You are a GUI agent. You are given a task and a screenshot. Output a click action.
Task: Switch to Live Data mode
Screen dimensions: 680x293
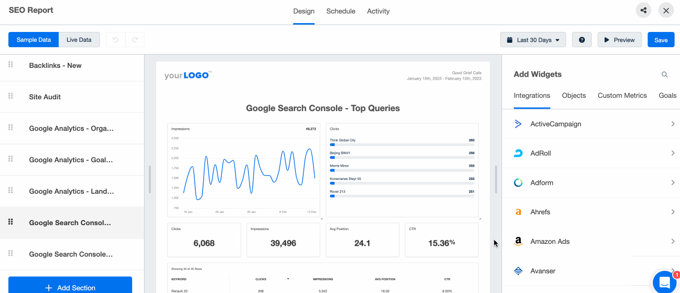click(x=78, y=39)
